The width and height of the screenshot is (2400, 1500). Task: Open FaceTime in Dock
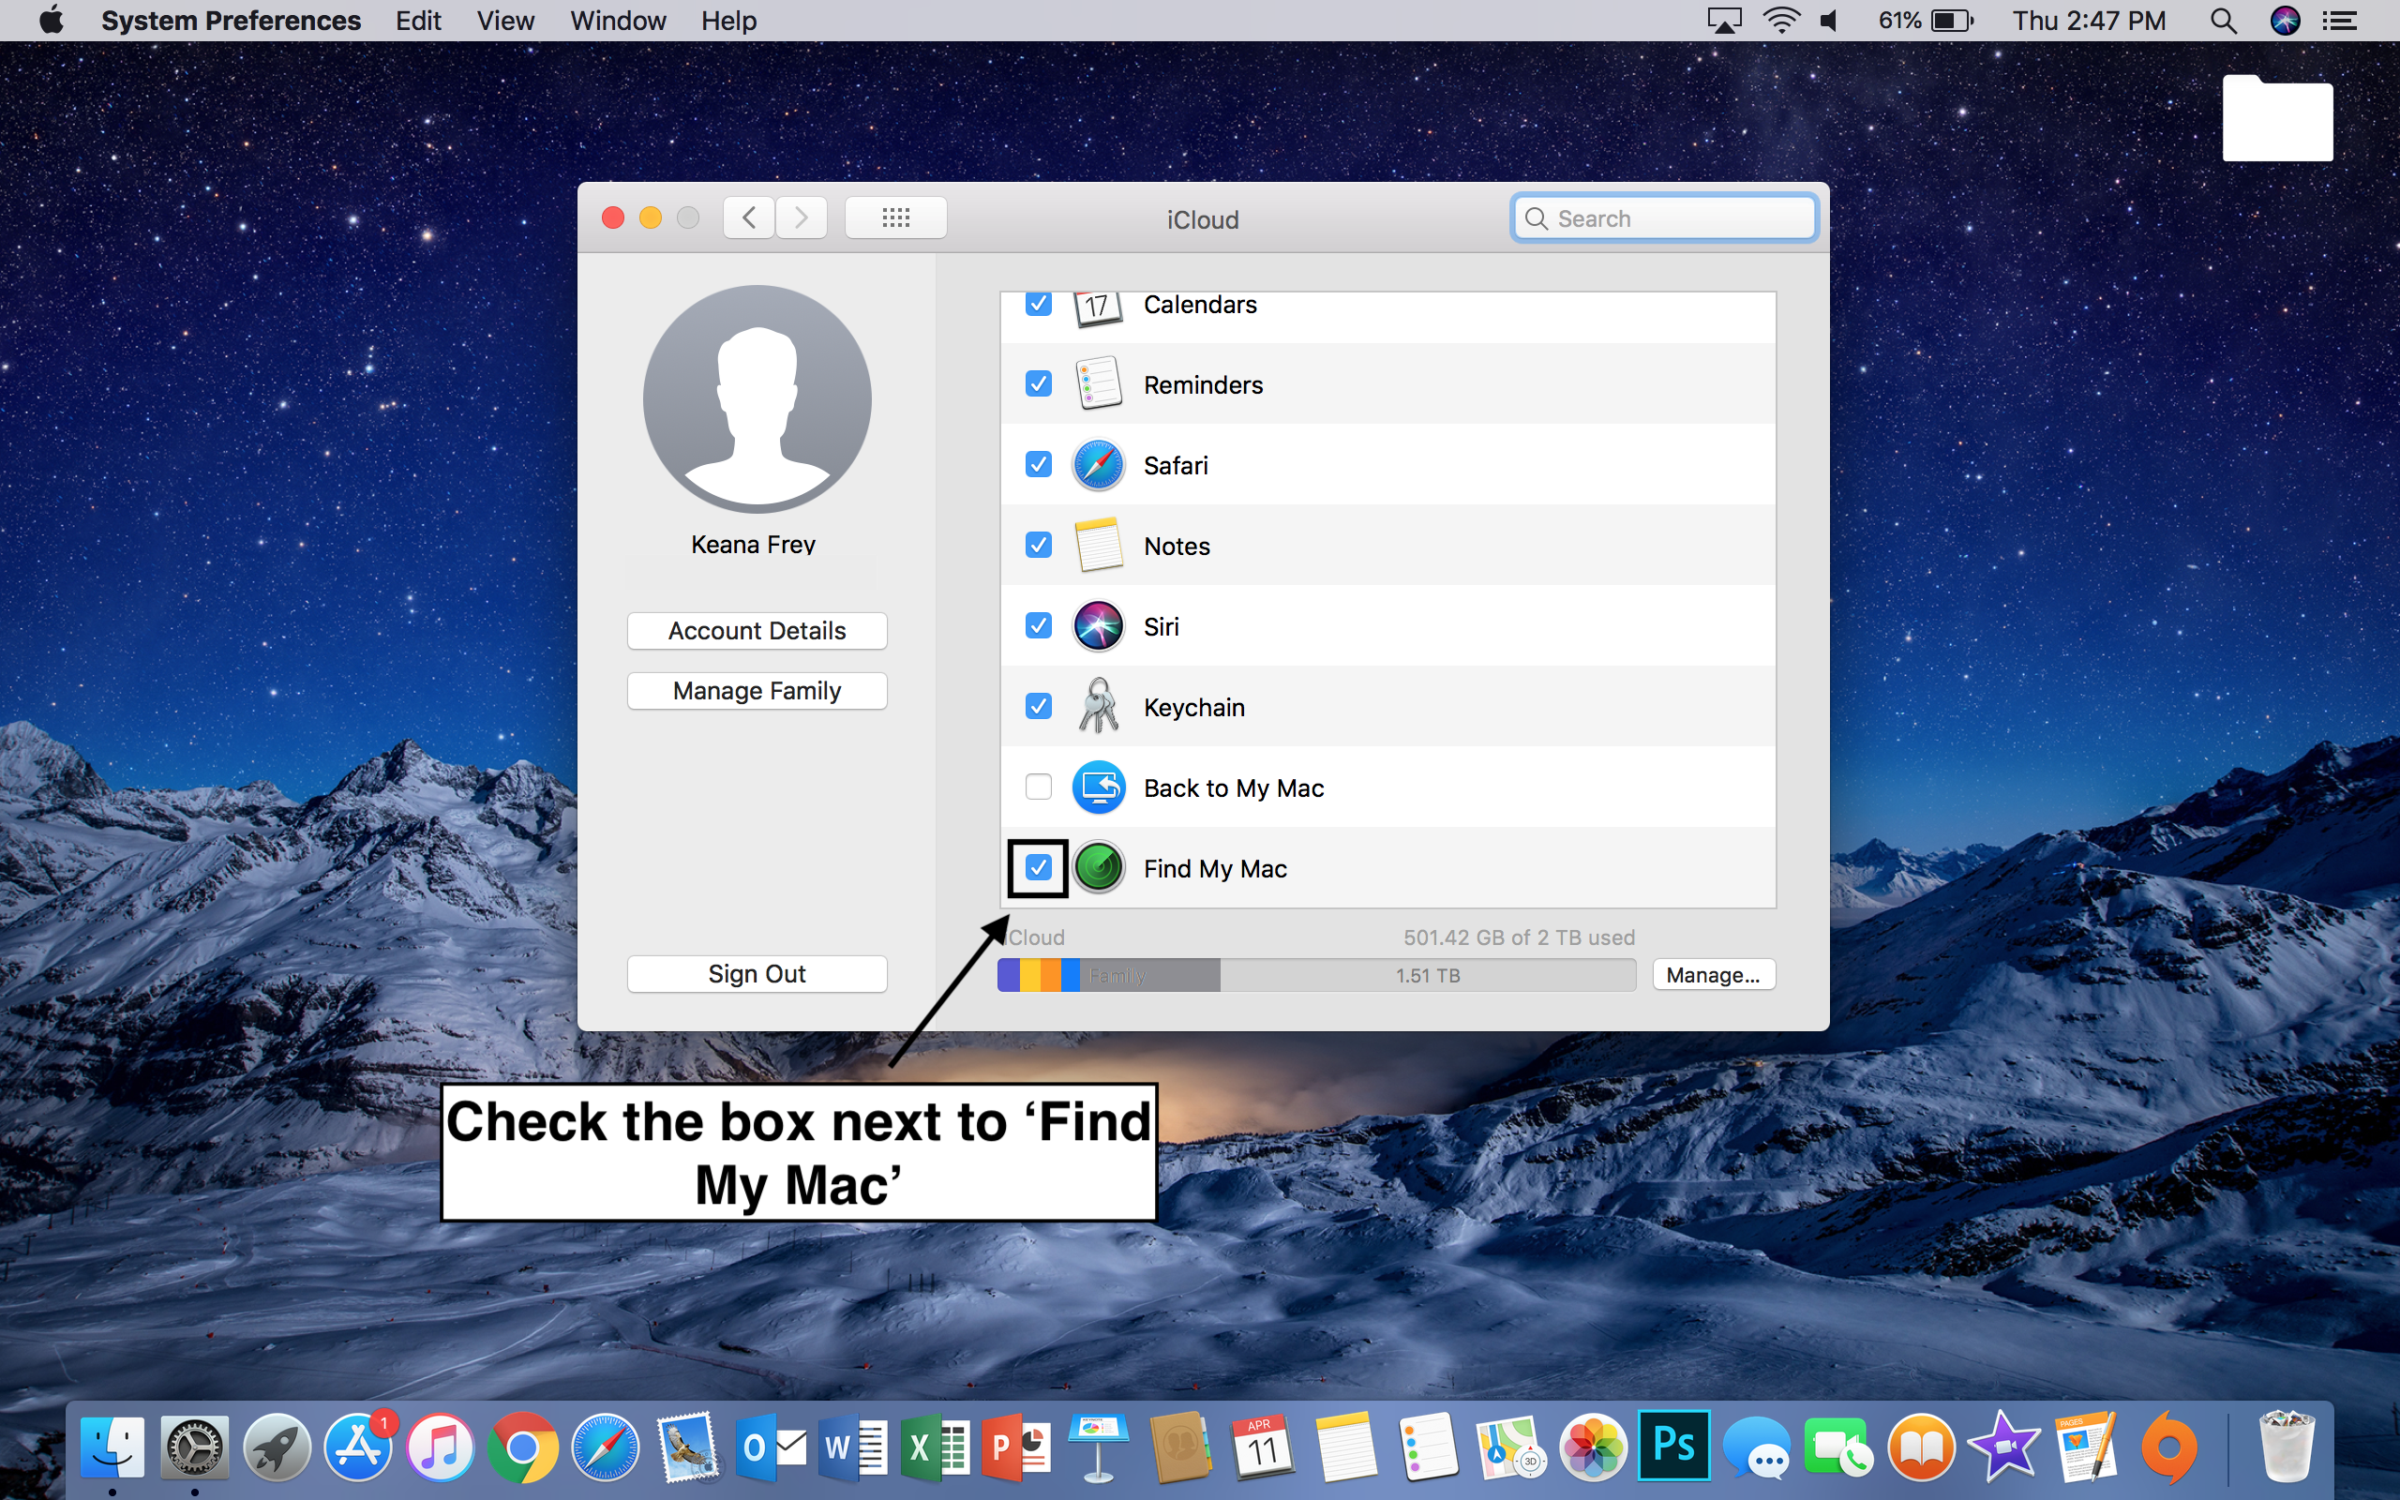[1838, 1449]
